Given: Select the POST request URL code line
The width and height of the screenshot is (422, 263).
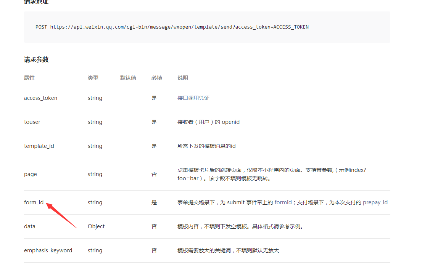Looking at the screenshot, I should (172, 27).
